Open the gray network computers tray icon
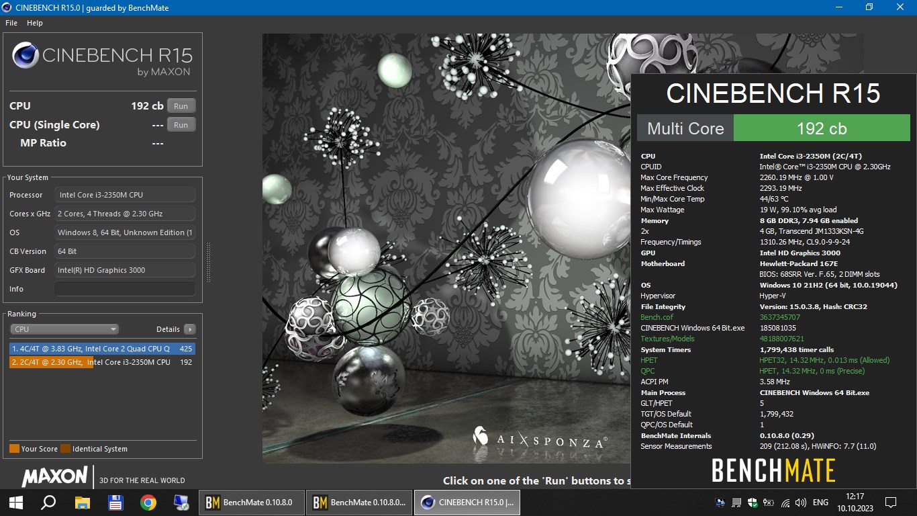Screen dimensions: 917x516 pos(736,502)
